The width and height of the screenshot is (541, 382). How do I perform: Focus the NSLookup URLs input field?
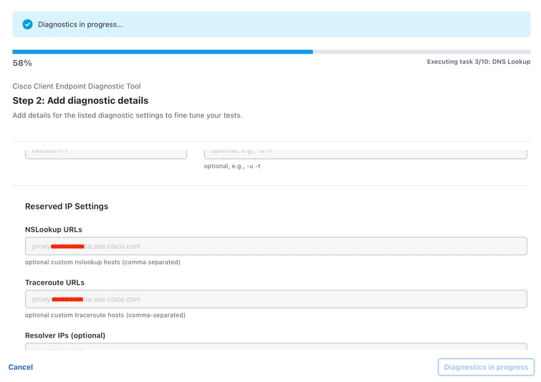pyautogui.click(x=276, y=246)
